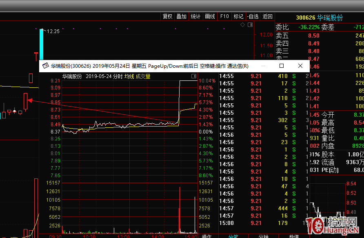
Task: Select the 14:57 tick row with volume 444
Action: [x=264, y=208]
